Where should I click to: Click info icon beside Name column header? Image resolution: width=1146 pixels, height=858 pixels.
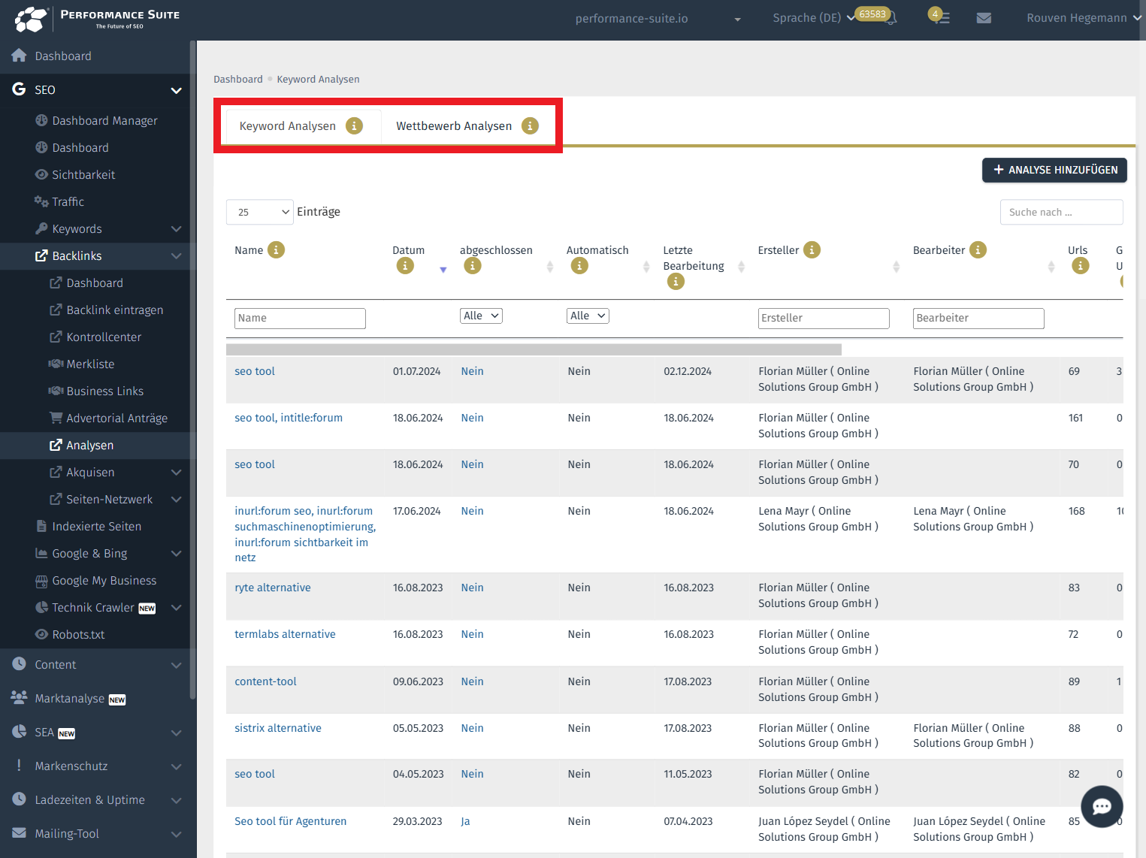pos(277,250)
